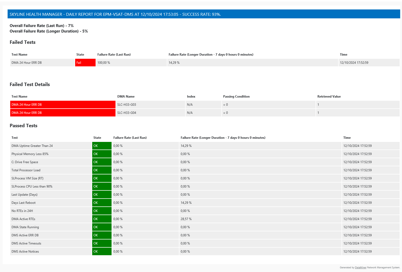Click the C: Drive Free Space test name

(x=25, y=162)
